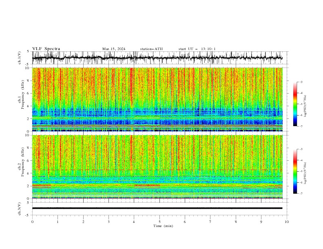Click the 'ch.3(V)' axis label

20,209
